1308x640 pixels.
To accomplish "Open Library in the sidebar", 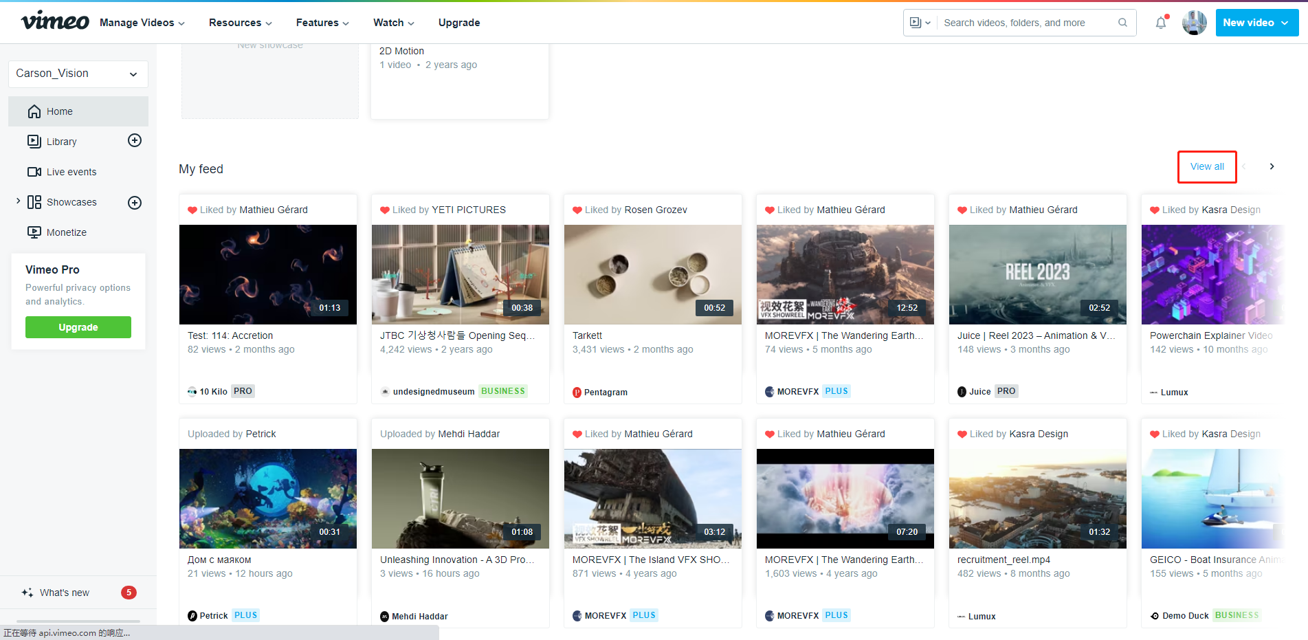I will pos(62,142).
